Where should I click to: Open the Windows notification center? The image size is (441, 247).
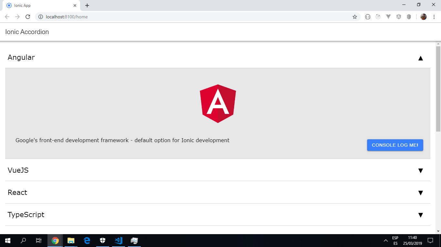click(430, 241)
